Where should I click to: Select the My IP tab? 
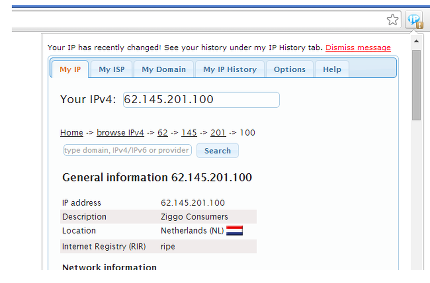tap(70, 69)
